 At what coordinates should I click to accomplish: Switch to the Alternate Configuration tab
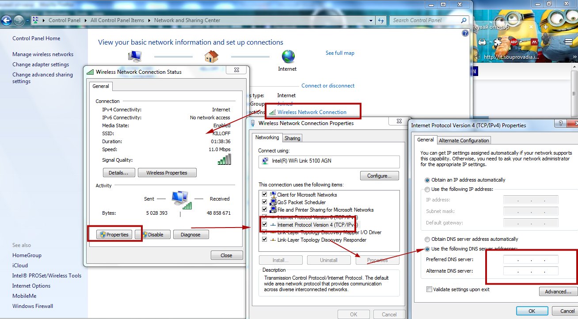click(464, 141)
